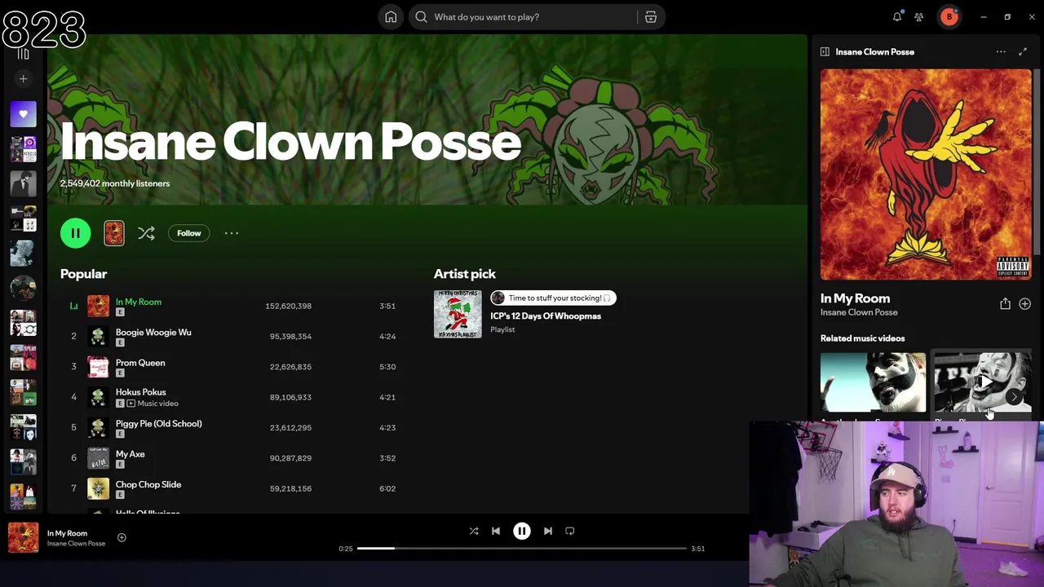The height and width of the screenshot is (587, 1044).
Task: Add current song to library from player bar
Action: pos(122,537)
